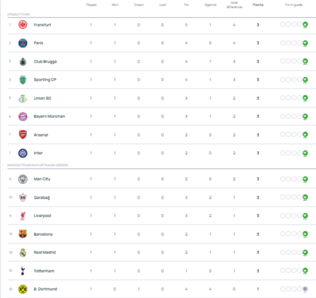Click the Qarabağ team name
The height and width of the screenshot is (298, 316).
42,198
